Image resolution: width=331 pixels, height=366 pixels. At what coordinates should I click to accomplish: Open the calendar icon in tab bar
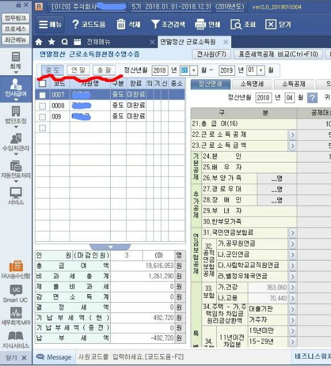[x=77, y=42]
